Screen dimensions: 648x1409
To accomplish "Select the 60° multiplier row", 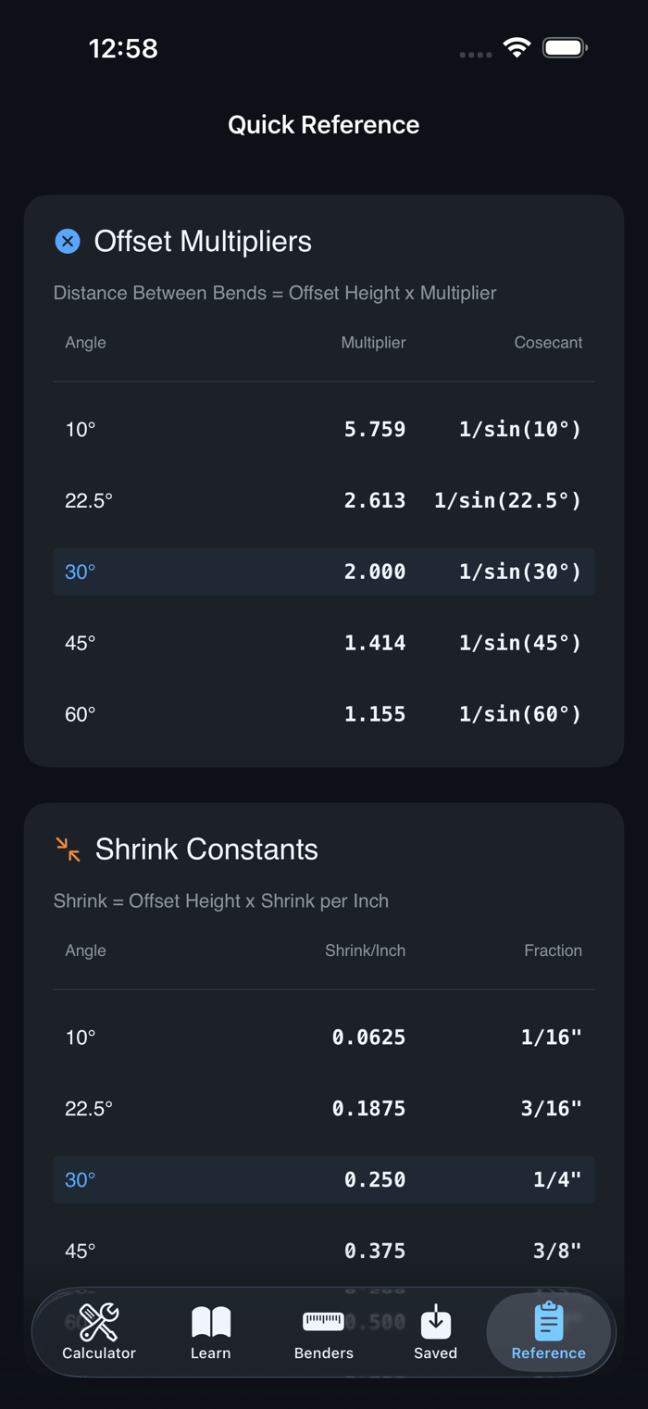I will (x=324, y=714).
